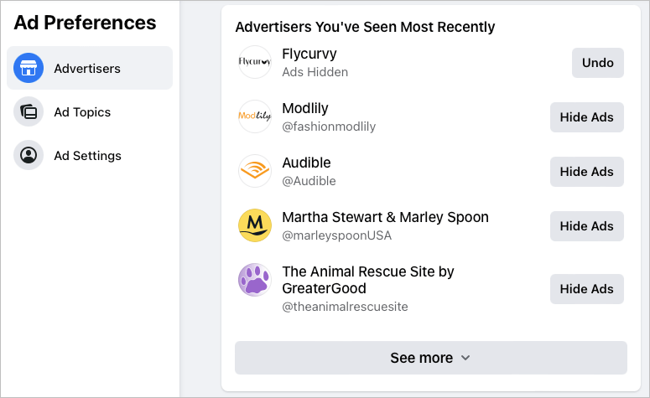The width and height of the screenshot is (650, 398).
Task: Hide ads from The Animal Rescue Site
Action: pyautogui.click(x=586, y=289)
